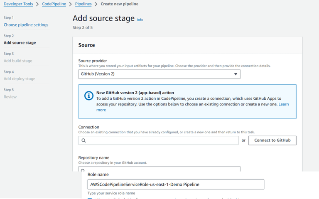This screenshot has width=319, height=199.
Task: Click the Create new pipeline breadcrumb text
Action: coord(120,4)
